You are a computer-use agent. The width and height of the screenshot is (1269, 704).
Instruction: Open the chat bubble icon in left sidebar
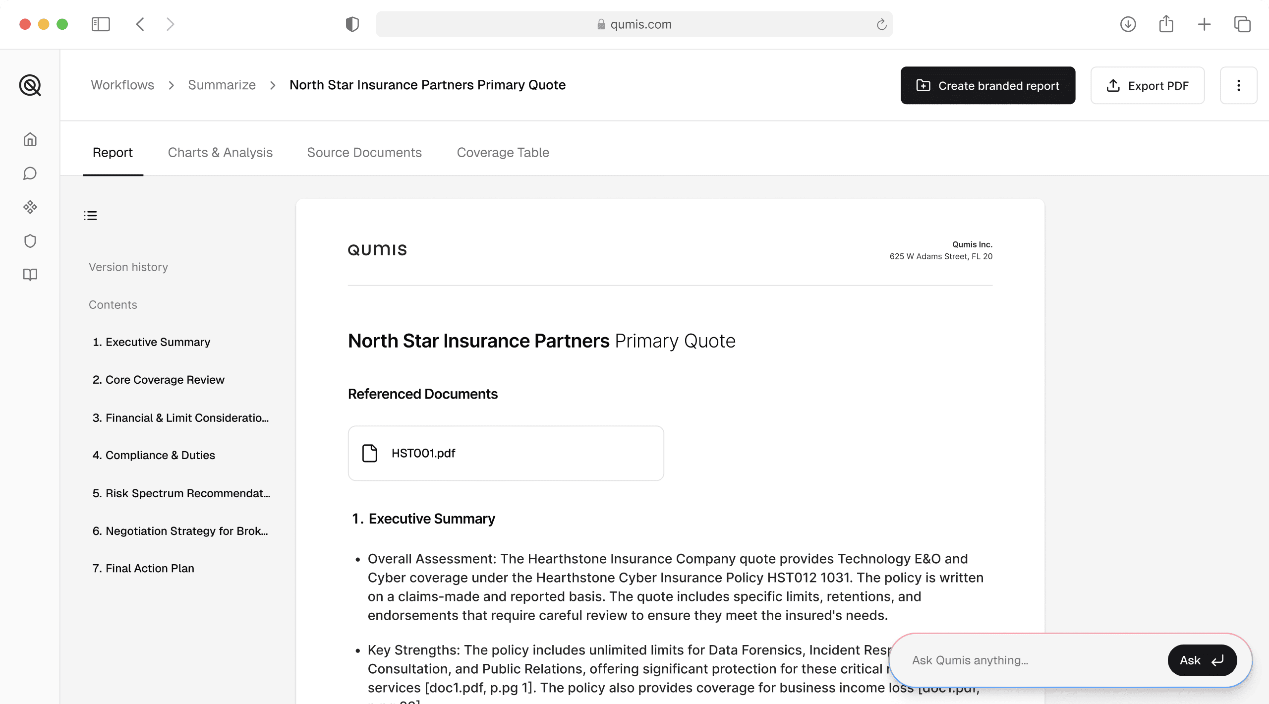coord(30,173)
